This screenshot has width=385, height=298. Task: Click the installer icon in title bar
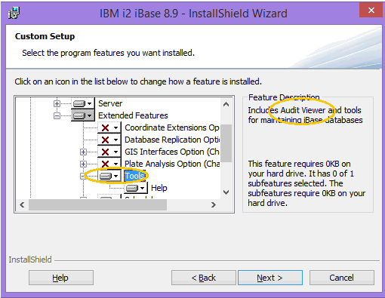click(14, 13)
